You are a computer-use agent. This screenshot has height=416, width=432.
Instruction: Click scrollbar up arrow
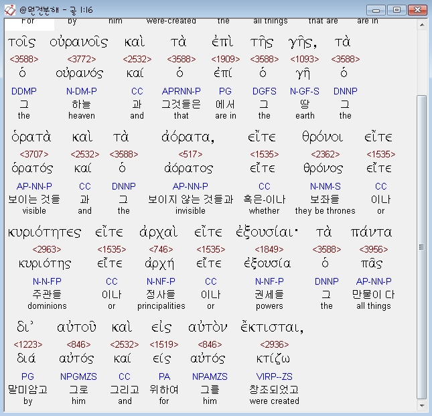[x=422, y=25]
